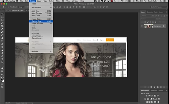The image size is (169, 104).
Task: Toggle the Auto-Select checkbox
Action: 8,7
